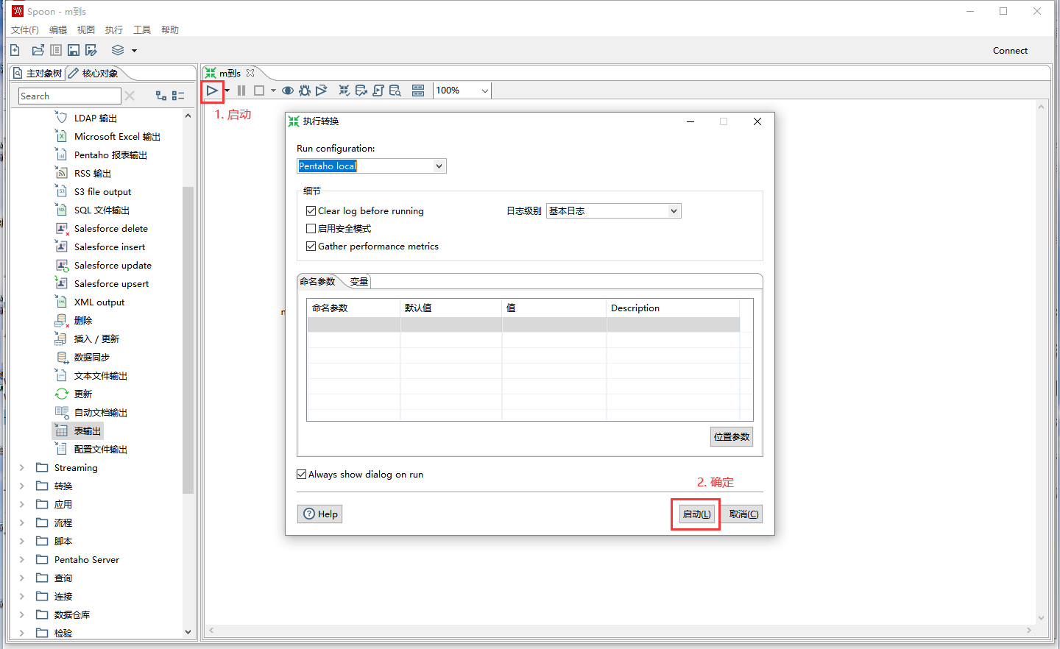Click the save file icon
This screenshot has width=1060, height=649.
point(74,50)
